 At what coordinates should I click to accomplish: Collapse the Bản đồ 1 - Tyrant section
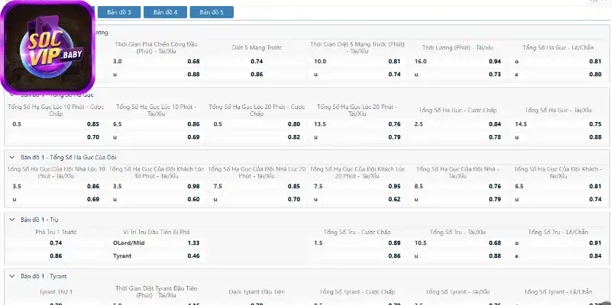pyautogui.click(x=11, y=274)
